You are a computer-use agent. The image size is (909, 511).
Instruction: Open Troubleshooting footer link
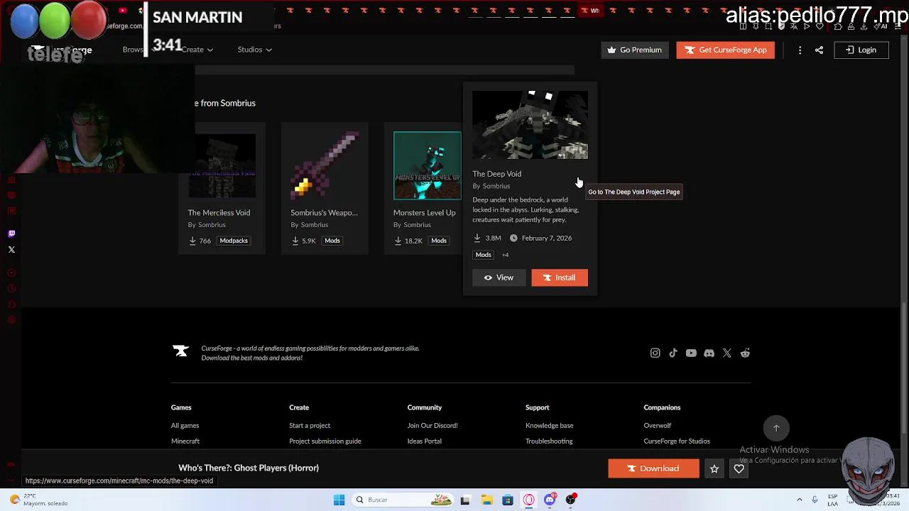point(549,441)
